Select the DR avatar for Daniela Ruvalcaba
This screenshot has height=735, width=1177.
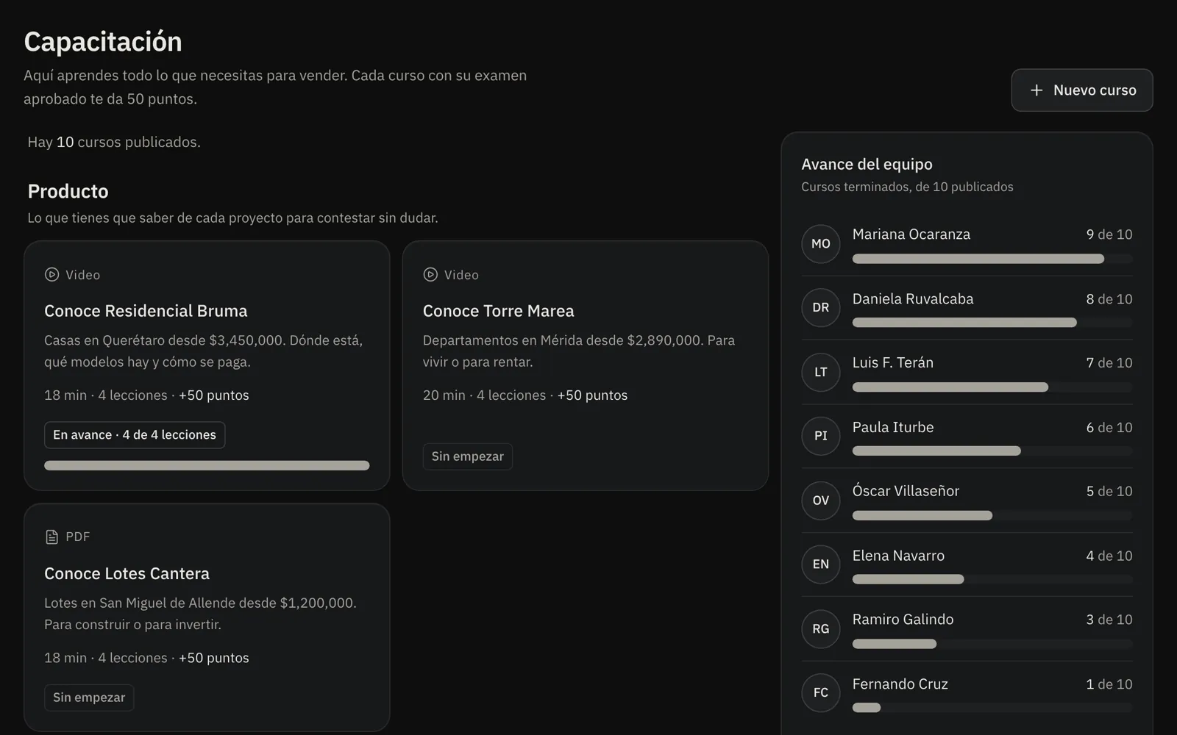[821, 308]
